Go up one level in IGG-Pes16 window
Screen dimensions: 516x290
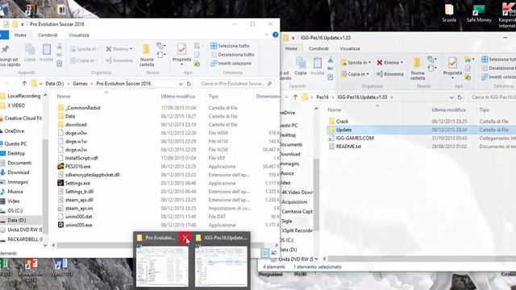point(295,97)
